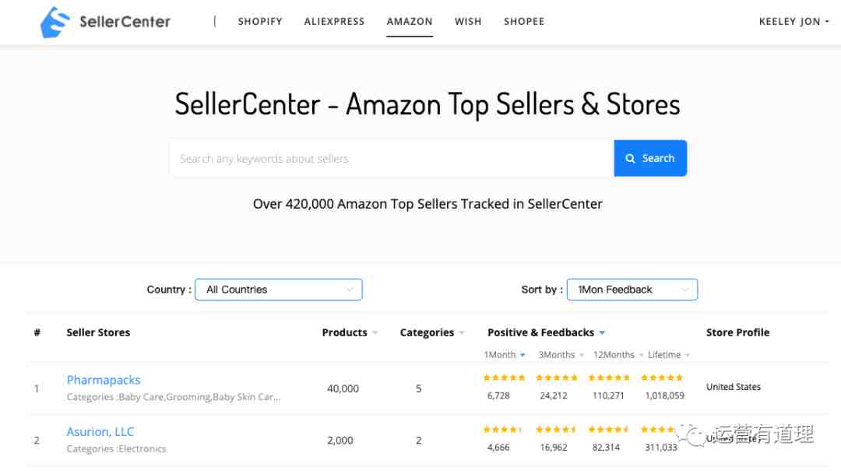Expand the KEELEY JON account menu

(793, 22)
